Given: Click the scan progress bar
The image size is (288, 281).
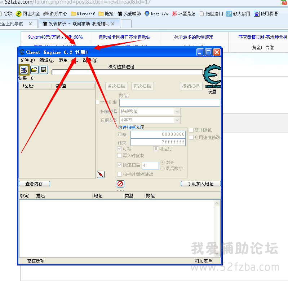Looking at the screenshot, I should coord(127,72).
